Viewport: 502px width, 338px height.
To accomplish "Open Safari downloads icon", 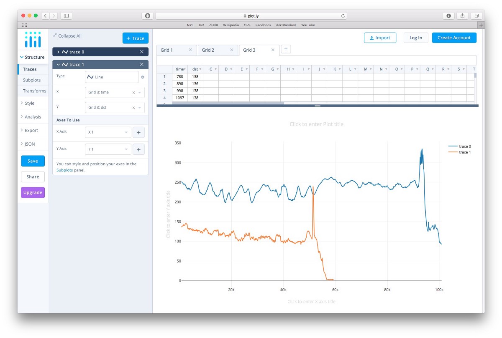I will click(x=448, y=16).
